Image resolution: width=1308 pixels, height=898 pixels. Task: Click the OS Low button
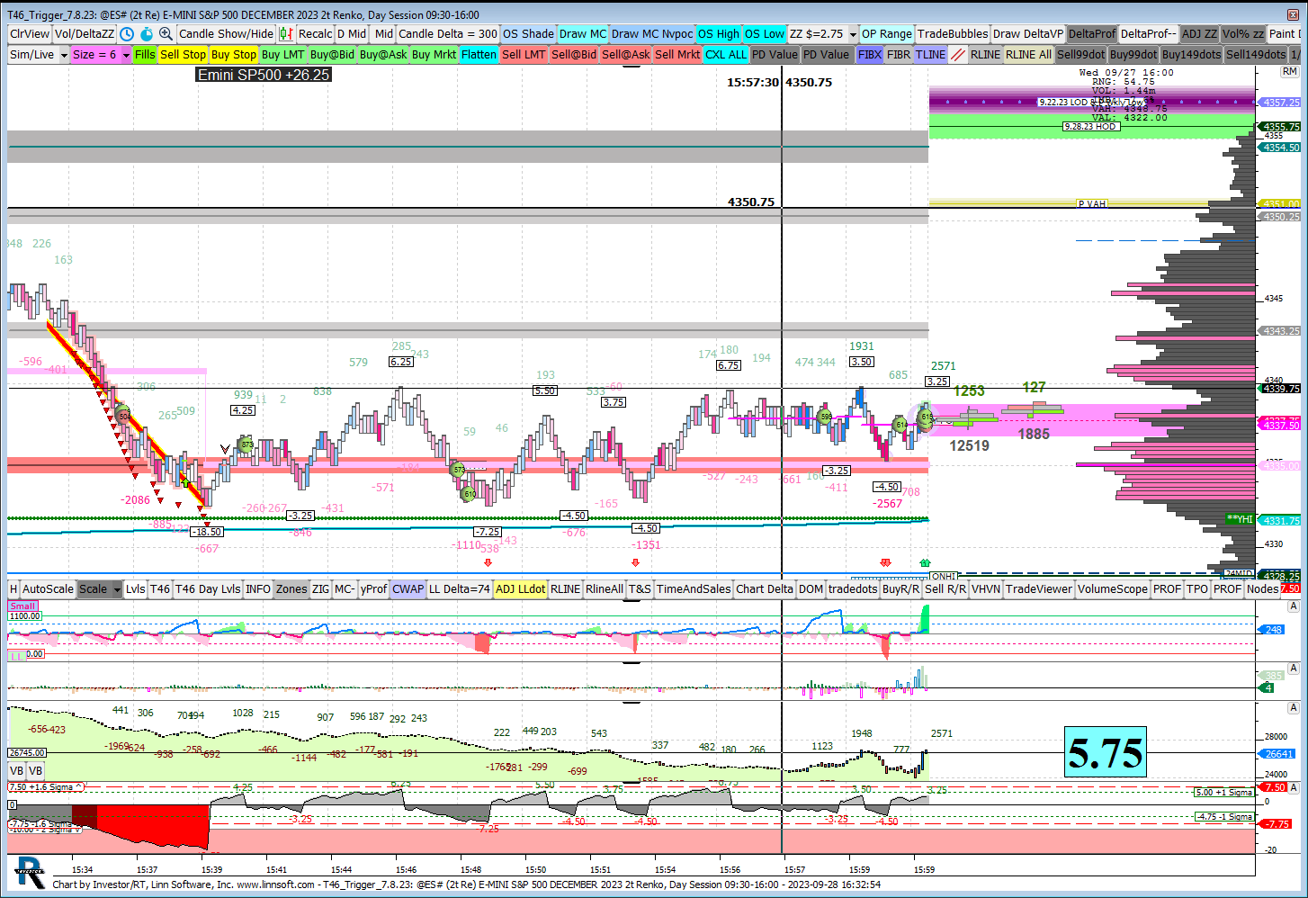click(x=765, y=33)
